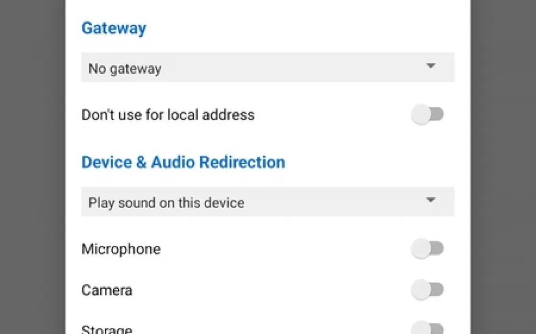
Task: Click the Storage label text
Action: [x=107, y=330]
